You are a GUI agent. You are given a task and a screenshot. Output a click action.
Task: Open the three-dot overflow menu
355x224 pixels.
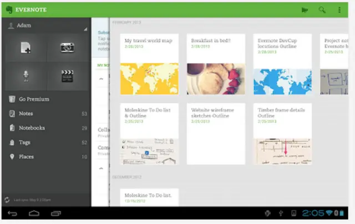[x=339, y=9]
